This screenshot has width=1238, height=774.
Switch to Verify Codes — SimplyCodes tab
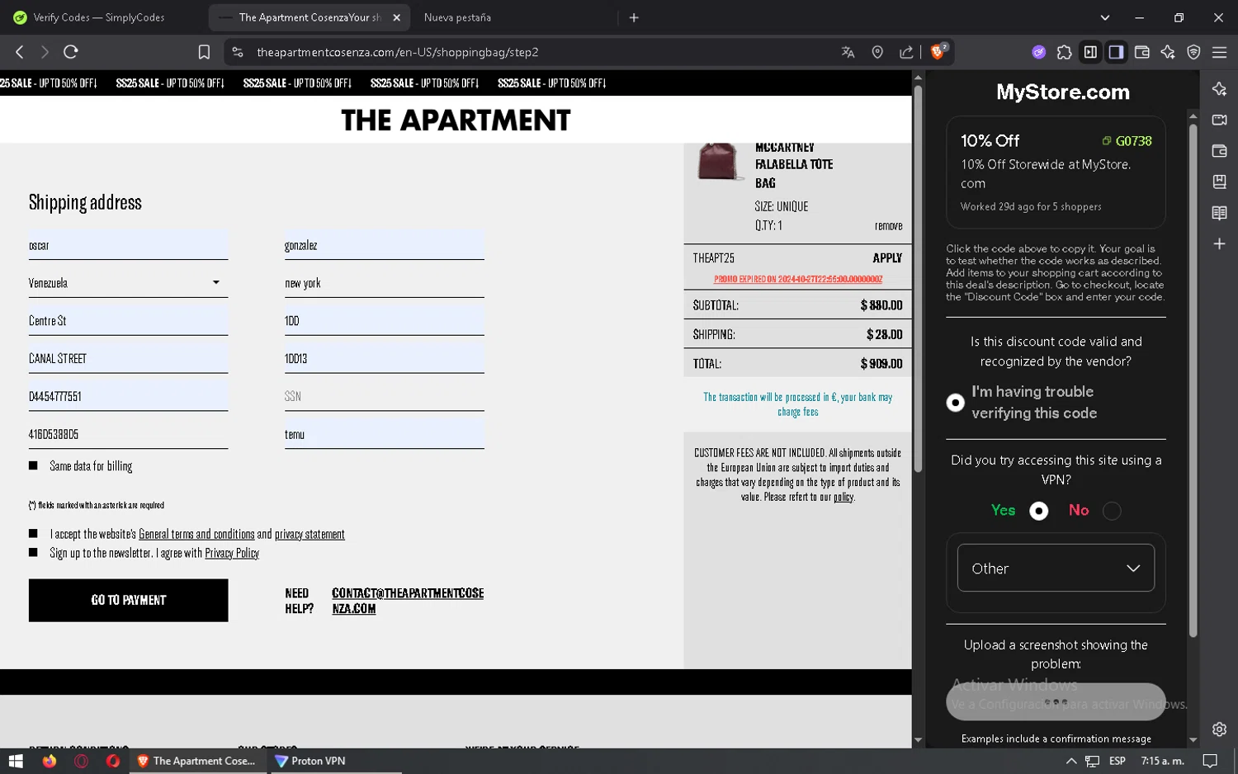coord(100,17)
